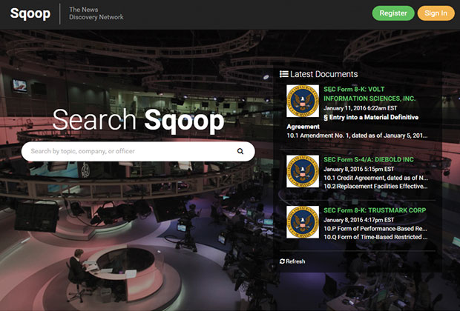The image size is (460, 311).
Task: Click the list icon beside Latest Documents
Action: pyautogui.click(x=283, y=74)
